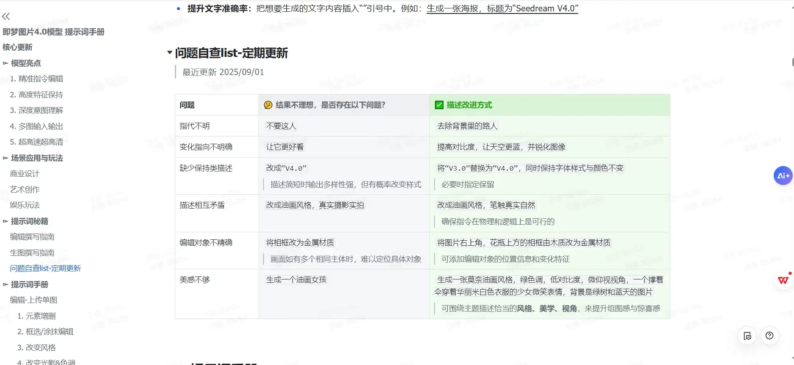Click the thinking emoji in table header
The width and height of the screenshot is (794, 365).
[x=268, y=105]
